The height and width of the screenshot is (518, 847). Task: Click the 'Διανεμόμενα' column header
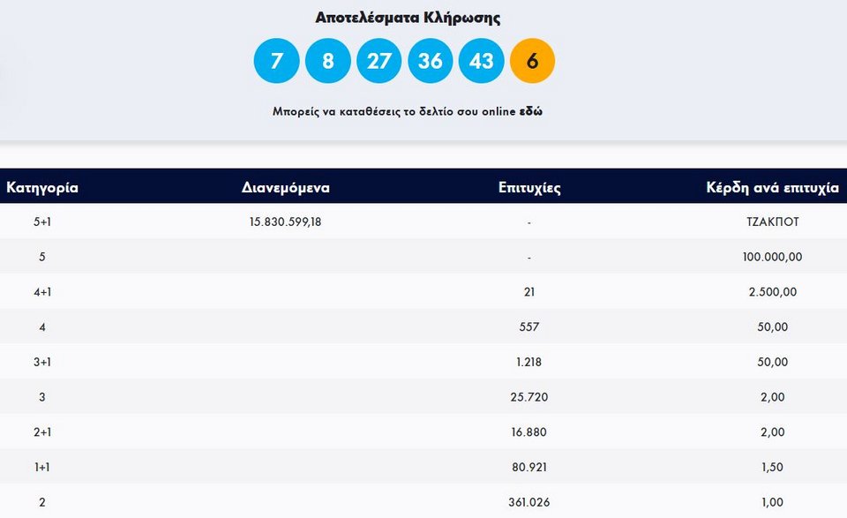[x=285, y=187]
